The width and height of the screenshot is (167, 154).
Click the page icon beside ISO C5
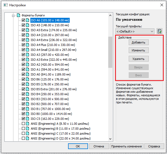tap(27, 119)
